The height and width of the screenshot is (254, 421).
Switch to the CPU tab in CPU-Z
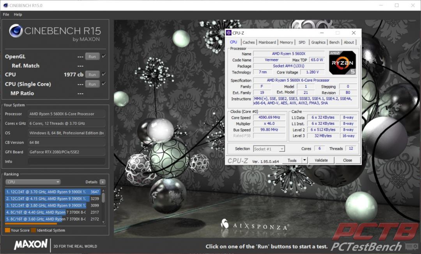(233, 42)
